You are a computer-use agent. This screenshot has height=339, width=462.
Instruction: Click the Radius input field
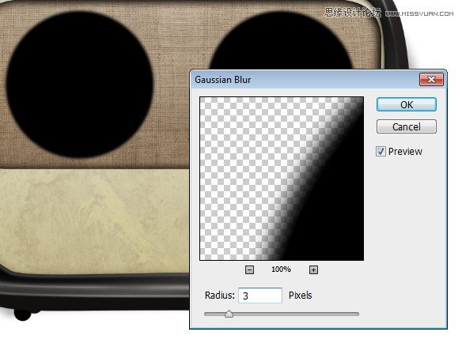coord(260,296)
